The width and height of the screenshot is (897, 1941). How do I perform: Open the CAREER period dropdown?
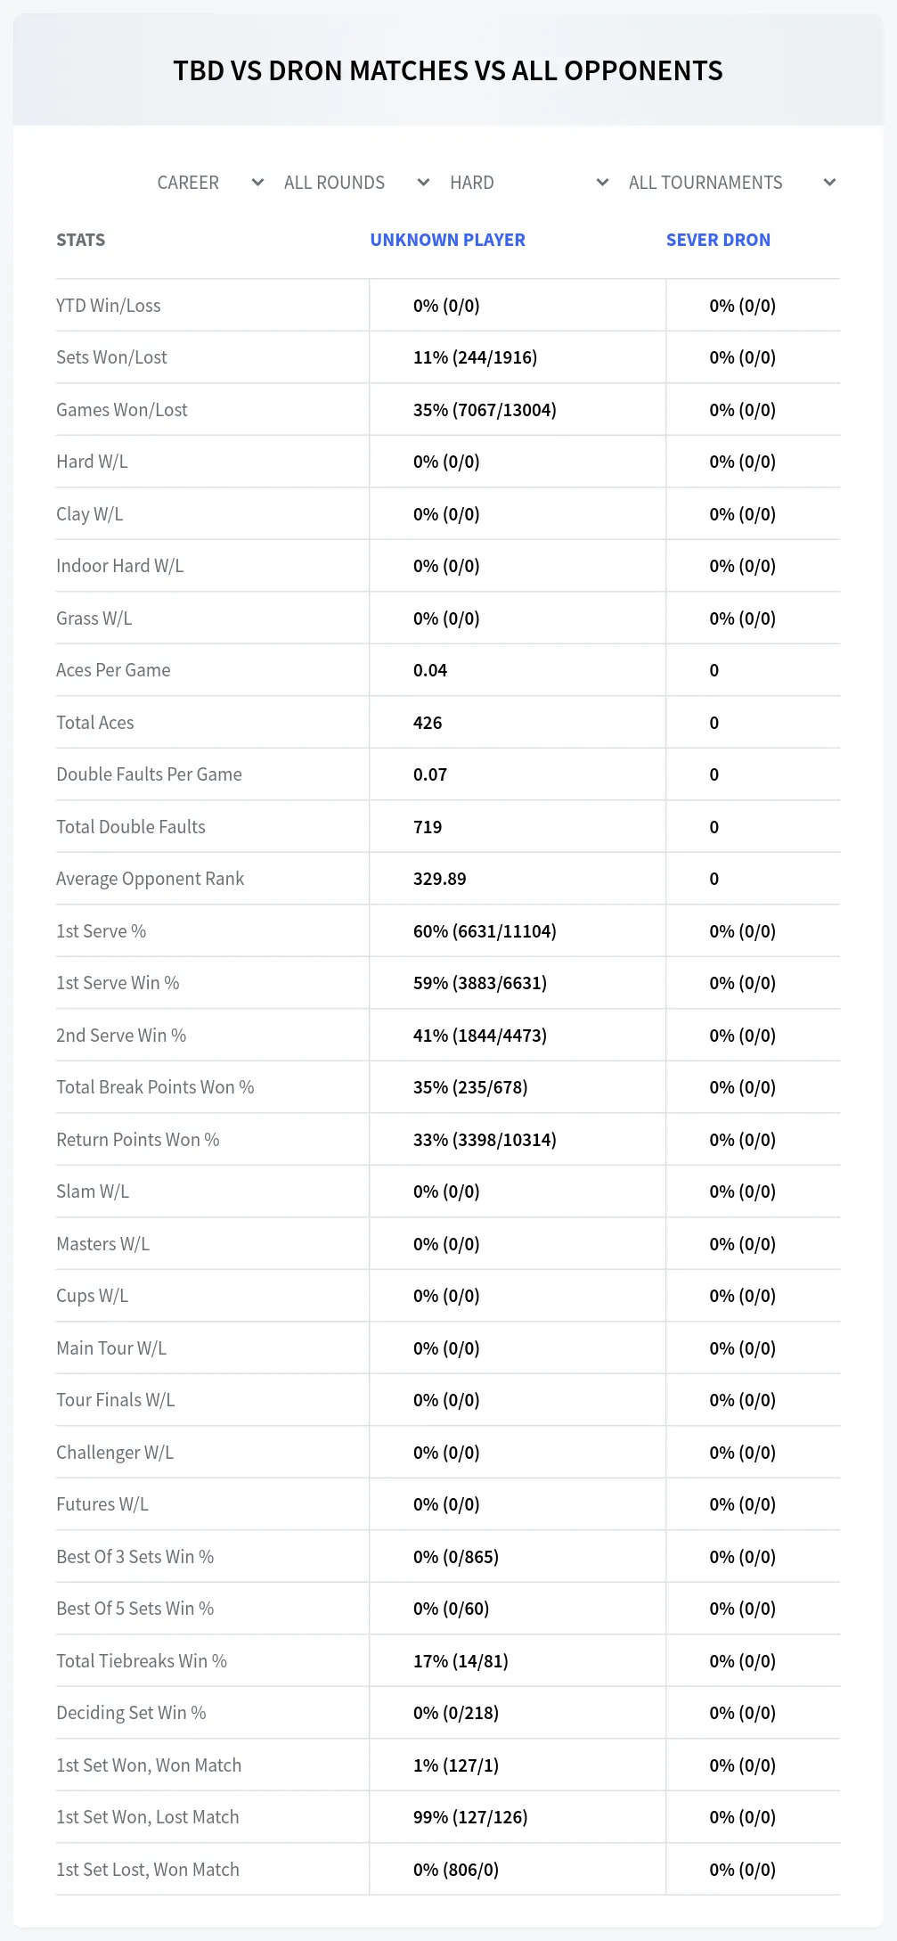210,183
